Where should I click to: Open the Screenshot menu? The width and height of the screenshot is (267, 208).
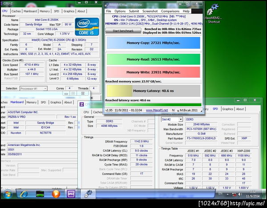pos(150,11)
